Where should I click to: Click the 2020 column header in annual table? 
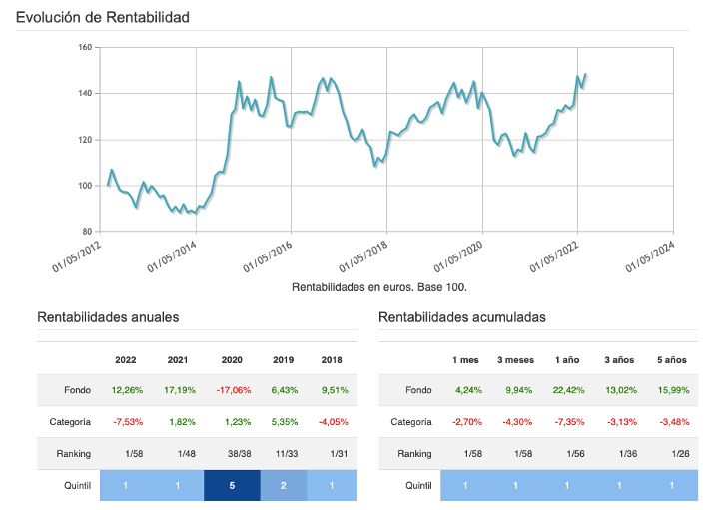click(231, 360)
